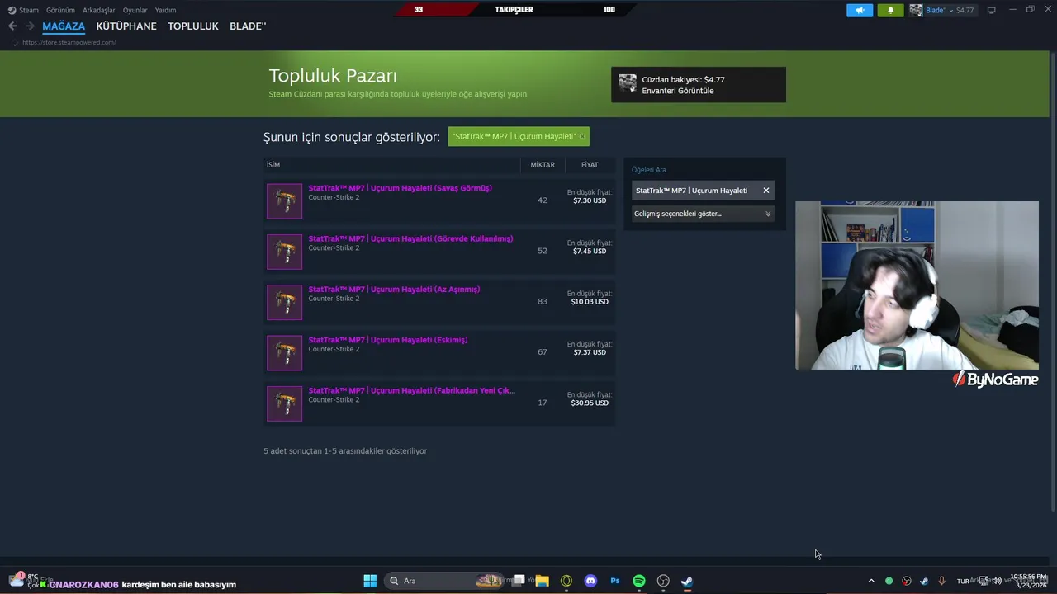Click the microphone tray icon
1057x594 pixels.
[x=941, y=581]
